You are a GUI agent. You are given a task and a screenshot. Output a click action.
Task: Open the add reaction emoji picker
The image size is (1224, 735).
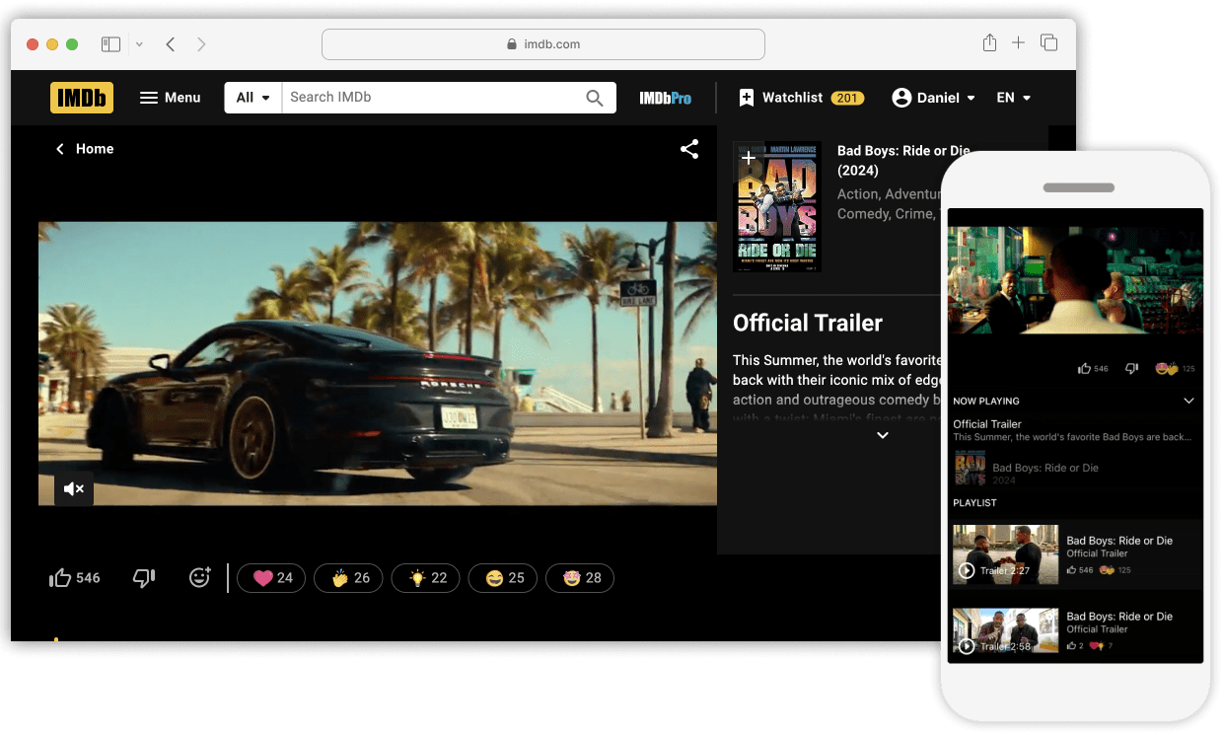click(x=200, y=578)
